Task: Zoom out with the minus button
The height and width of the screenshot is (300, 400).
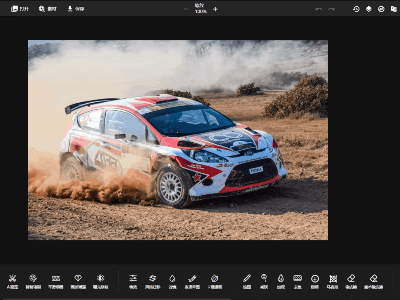Action: coord(186,9)
